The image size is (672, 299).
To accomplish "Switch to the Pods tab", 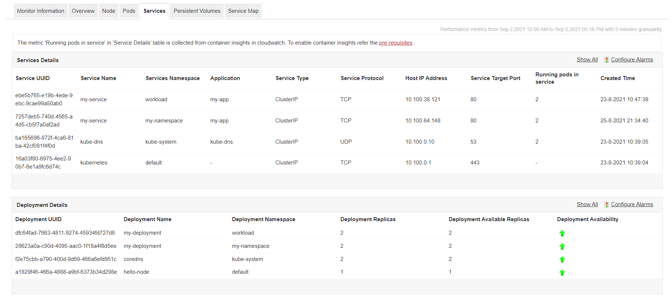I will [129, 11].
